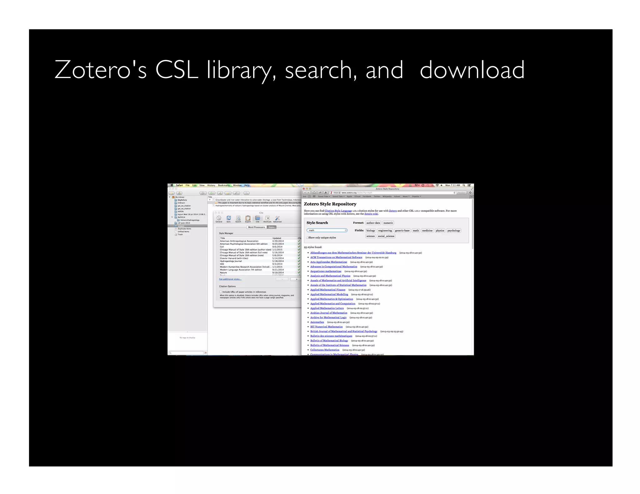
Task: Open the Sync preferences pane icon
Action: click(228, 219)
